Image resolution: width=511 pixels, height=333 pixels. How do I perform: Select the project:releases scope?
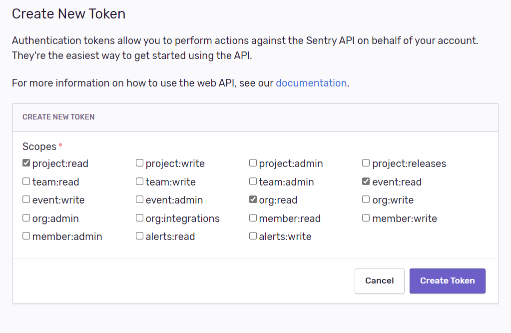[x=366, y=163]
